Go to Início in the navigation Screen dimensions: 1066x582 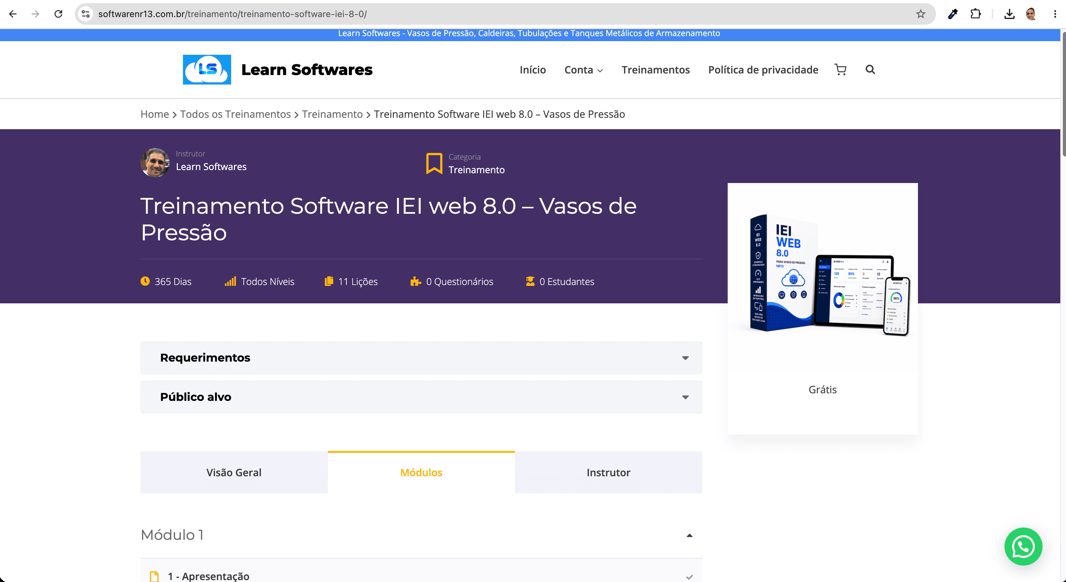pyautogui.click(x=533, y=69)
